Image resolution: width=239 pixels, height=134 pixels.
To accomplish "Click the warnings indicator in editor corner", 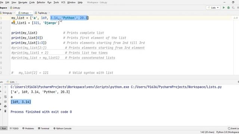I will (236, 18).
